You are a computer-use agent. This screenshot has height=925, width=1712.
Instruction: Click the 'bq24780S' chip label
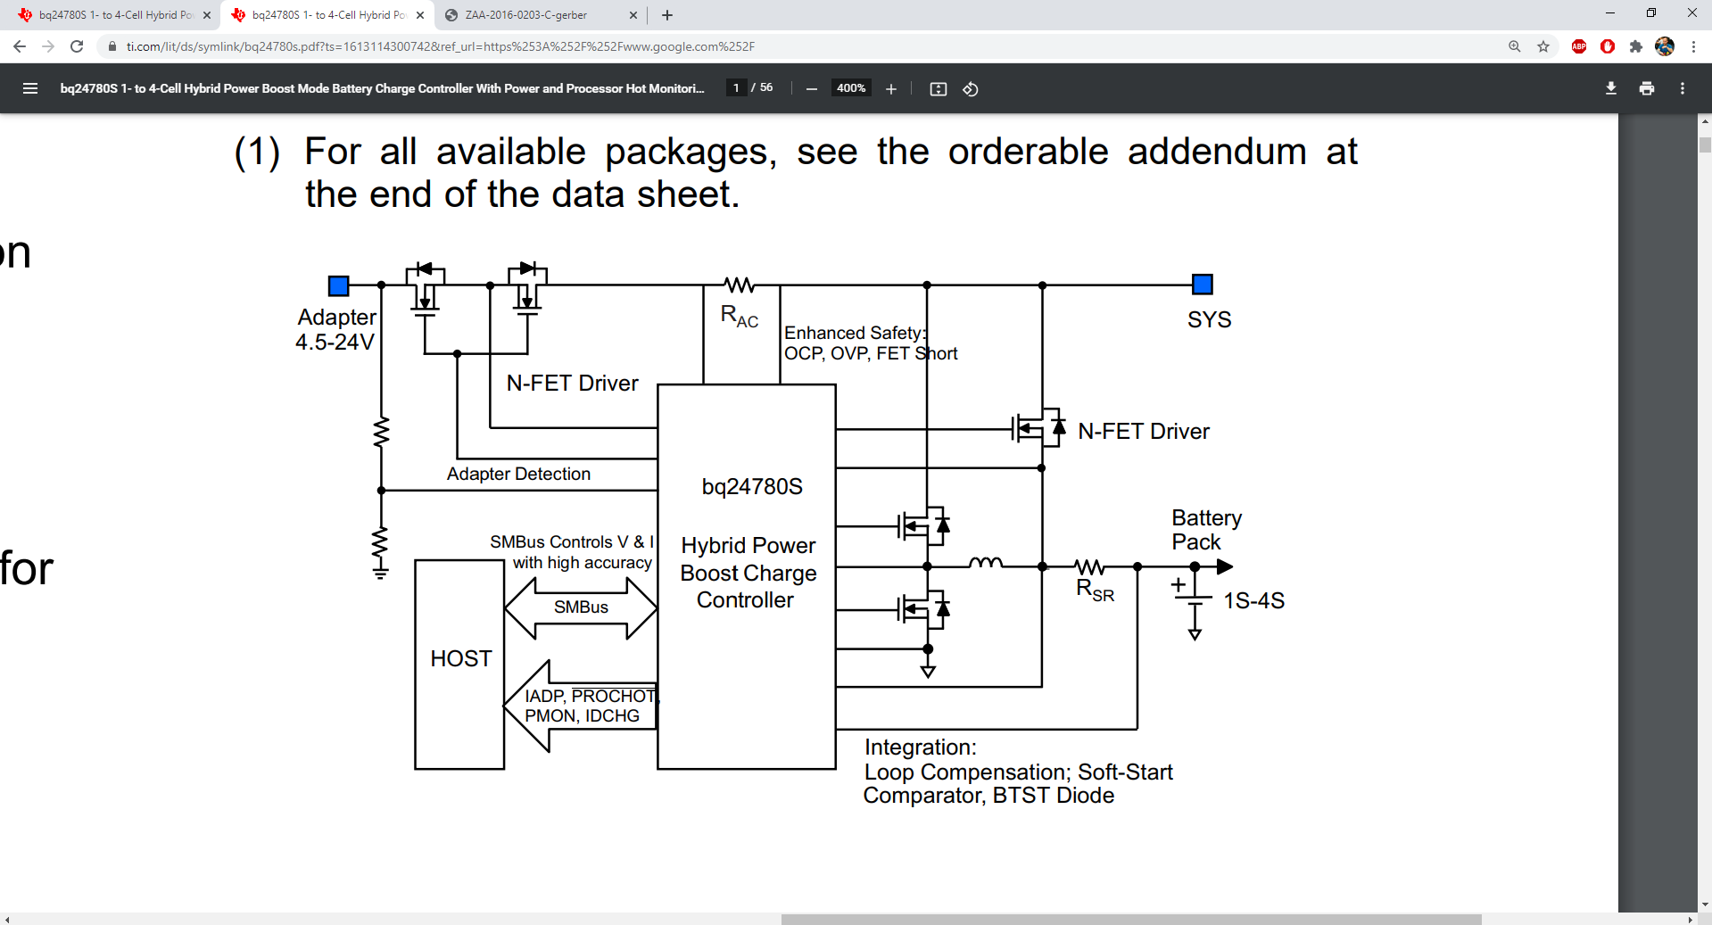[752, 487]
